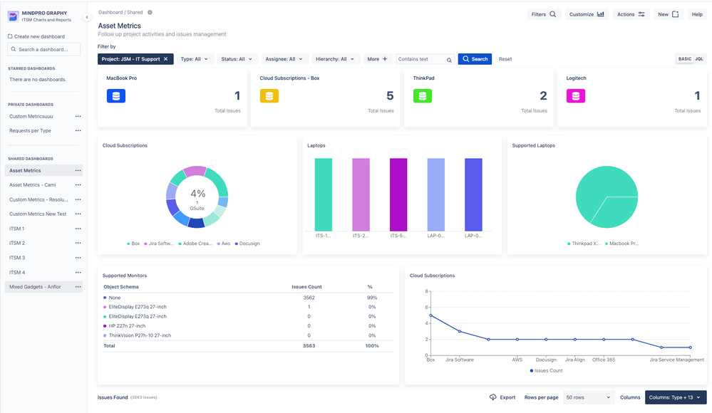The height and width of the screenshot is (413, 712).
Task: Open the ITSM 1 dashboard
Action: click(17, 229)
